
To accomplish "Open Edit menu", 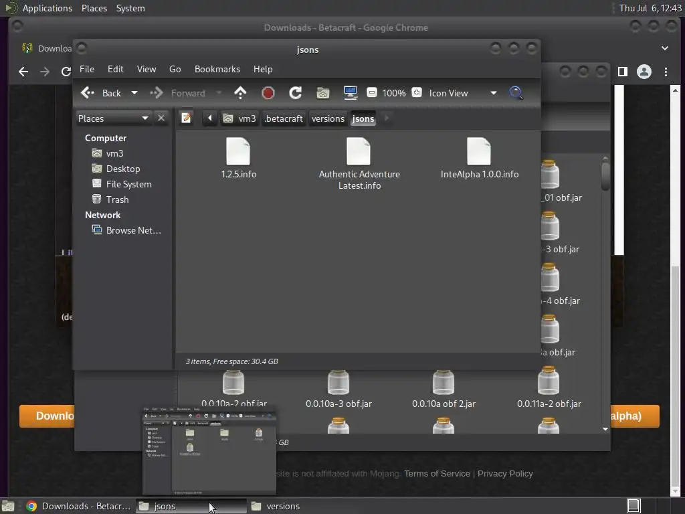I will (x=115, y=69).
